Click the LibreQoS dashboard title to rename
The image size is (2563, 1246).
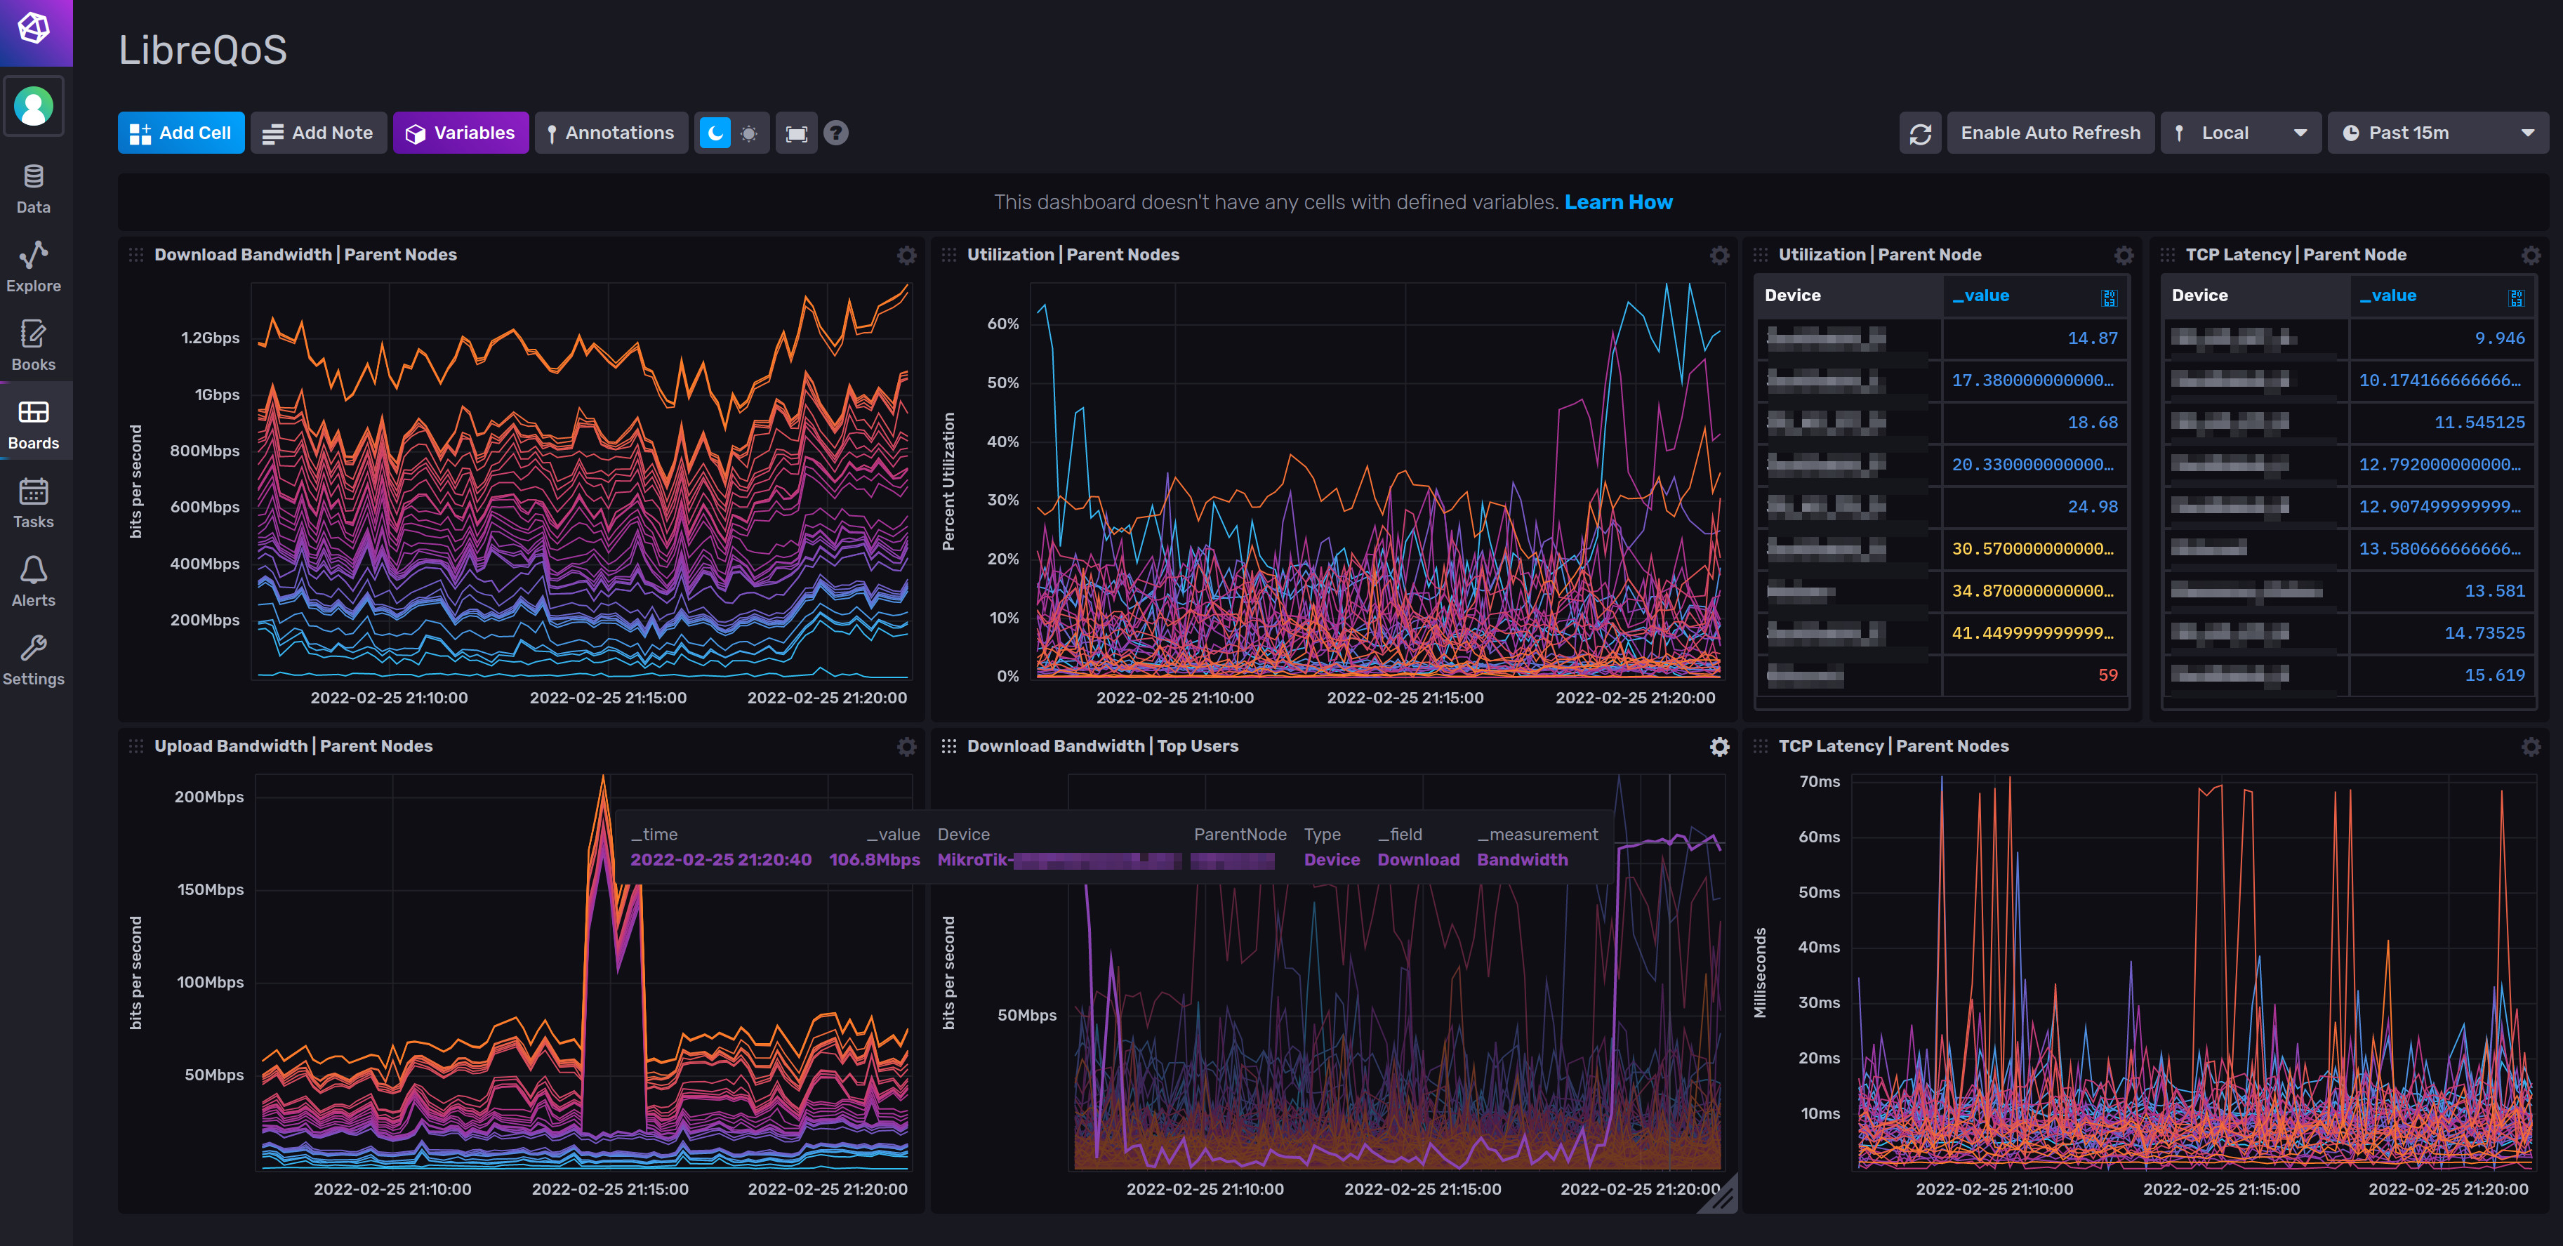point(203,50)
